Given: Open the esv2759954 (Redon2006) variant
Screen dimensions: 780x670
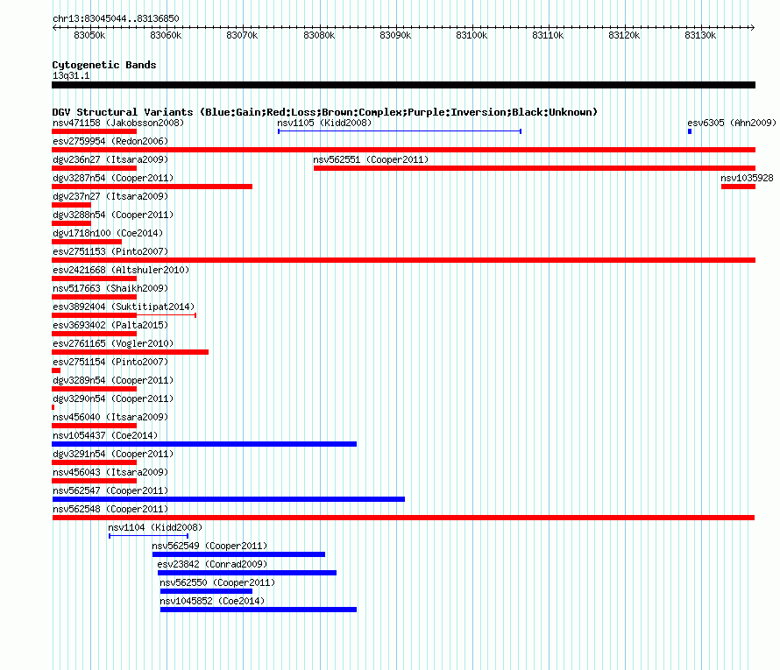Looking at the screenshot, I should coord(110,141).
